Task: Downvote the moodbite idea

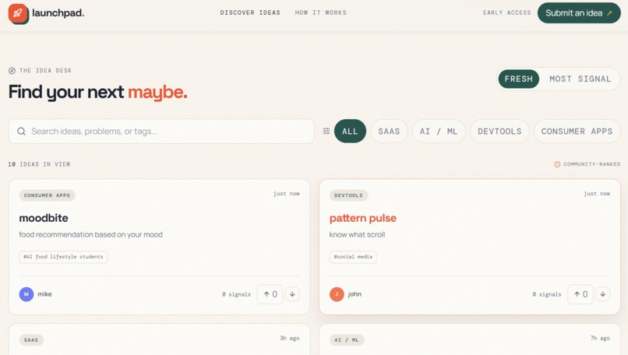Action: 292,294
